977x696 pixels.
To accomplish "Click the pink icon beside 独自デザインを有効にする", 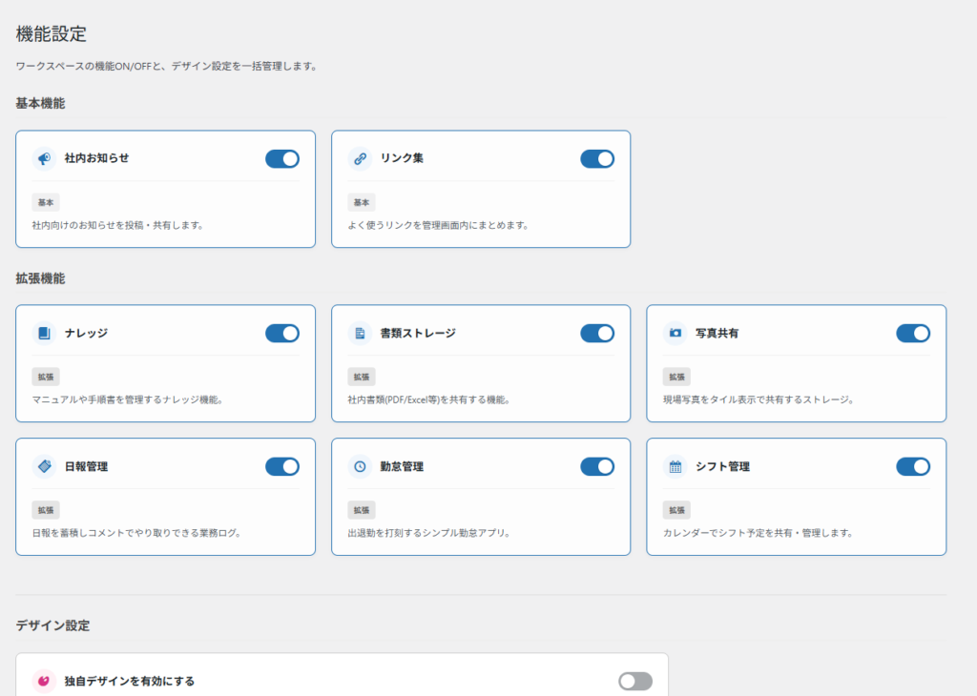I will click(44, 681).
